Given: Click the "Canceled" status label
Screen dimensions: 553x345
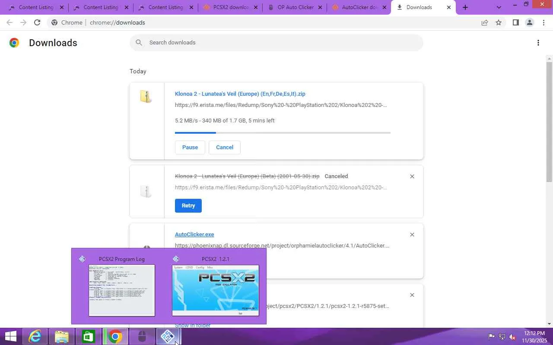Looking at the screenshot, I should (336, 176).
